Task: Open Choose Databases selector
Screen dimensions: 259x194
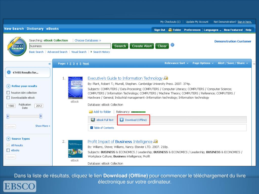Action: 88,40
